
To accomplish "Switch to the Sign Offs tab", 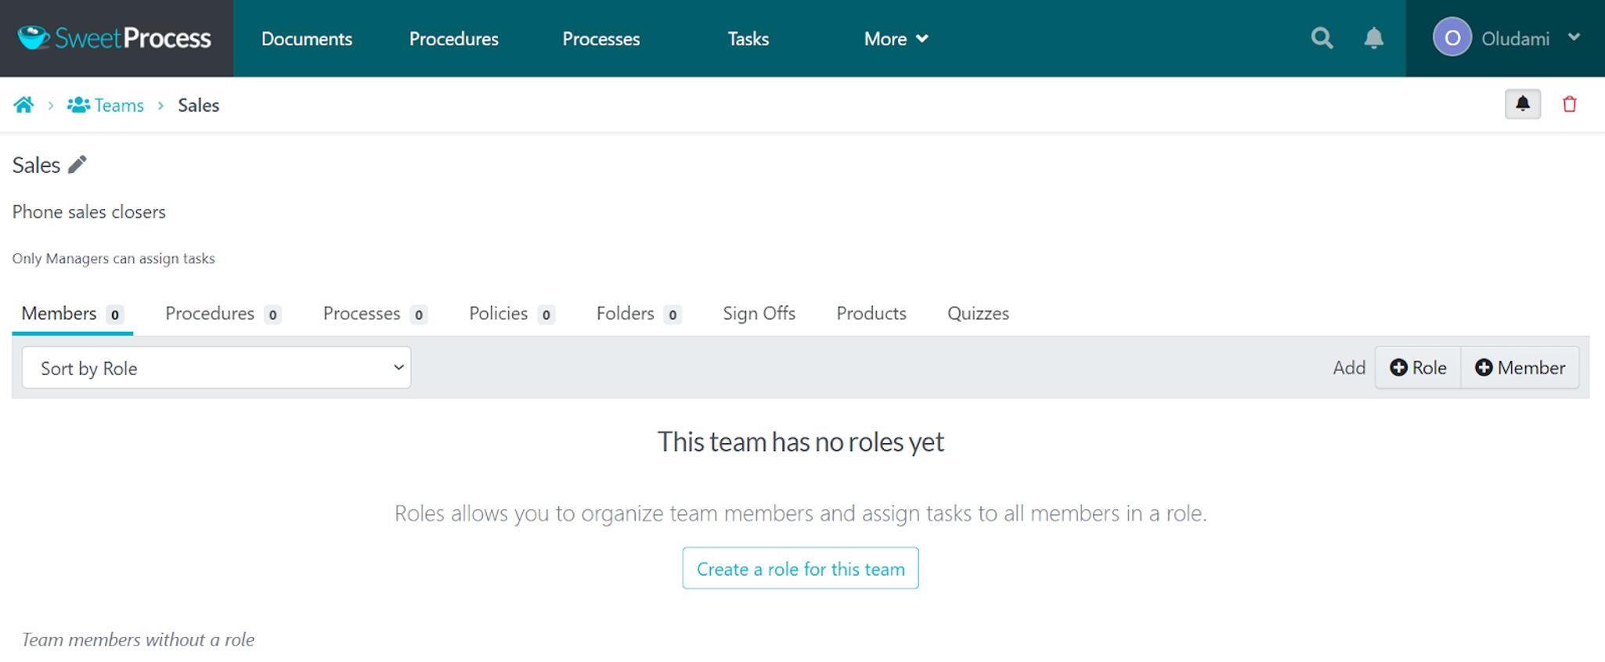I will coord(759,314).
